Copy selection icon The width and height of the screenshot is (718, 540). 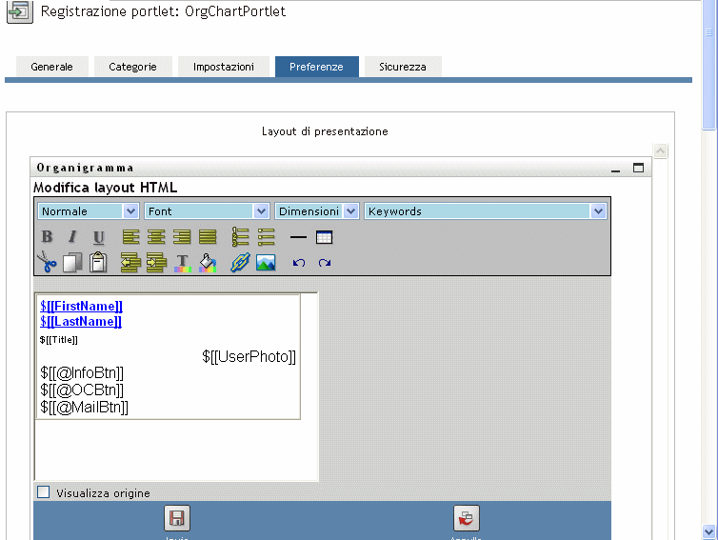click(x=72, y=263)
